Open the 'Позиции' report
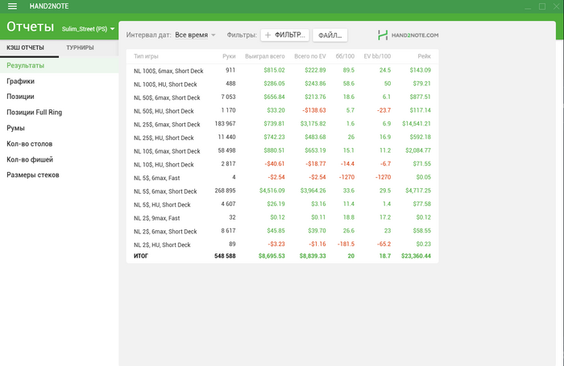 (x=60, y=97)
